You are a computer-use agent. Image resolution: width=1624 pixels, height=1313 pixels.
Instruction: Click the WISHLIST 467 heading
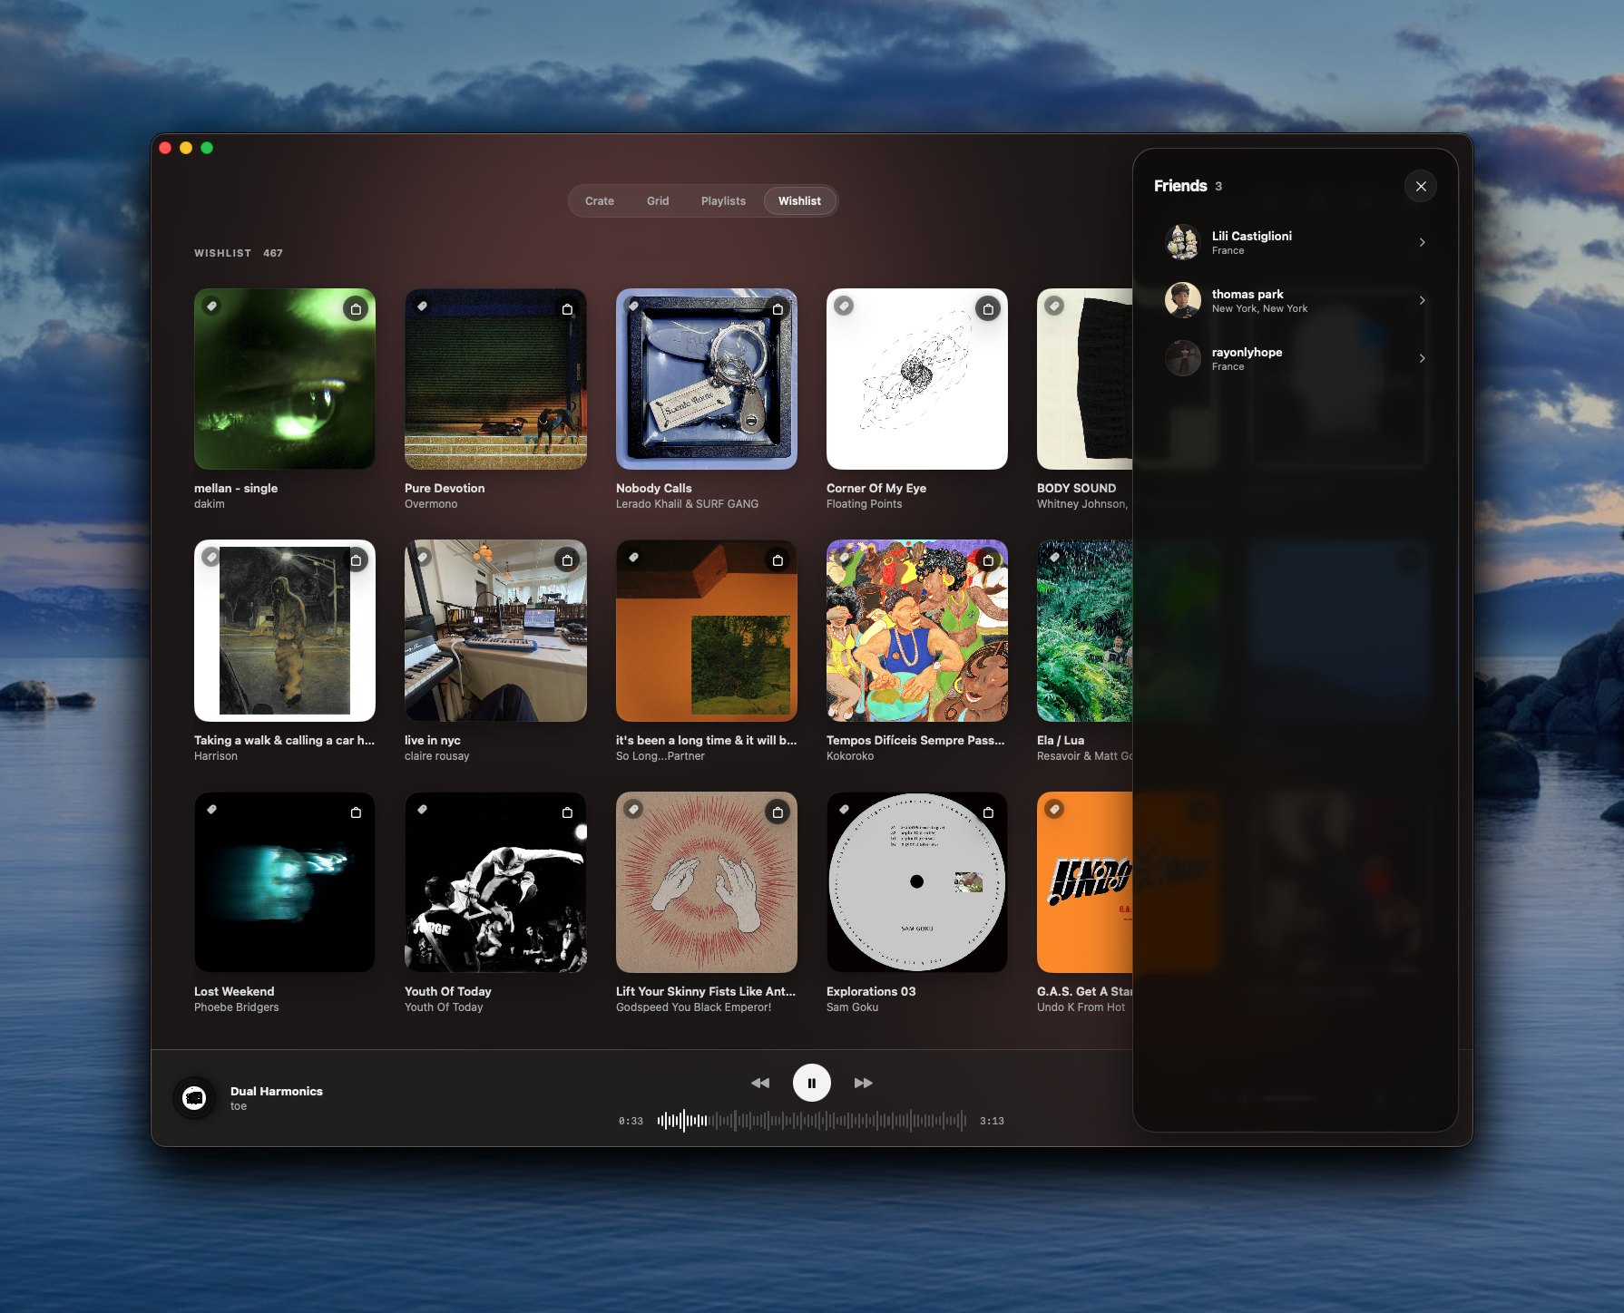(x=239, y=253)
